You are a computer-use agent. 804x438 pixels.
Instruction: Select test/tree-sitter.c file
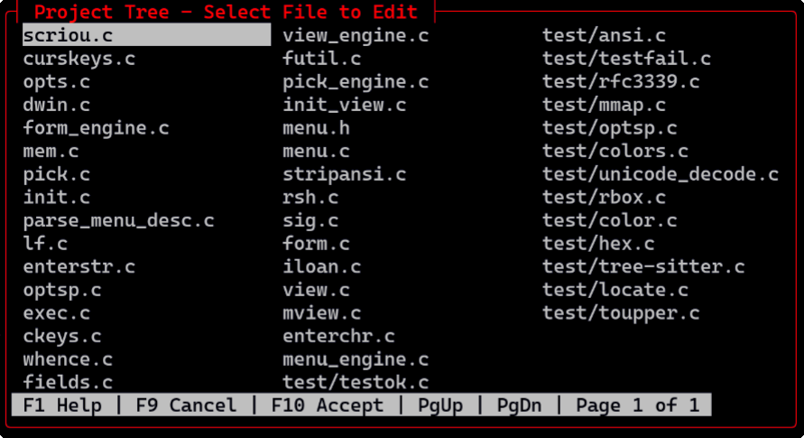click(x=643, y=267)
